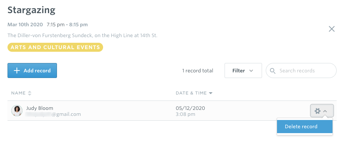Image resolution: width=343 pixels, height=144 pixels.
Task: Sort by the NAME column header
Action: 18,93
